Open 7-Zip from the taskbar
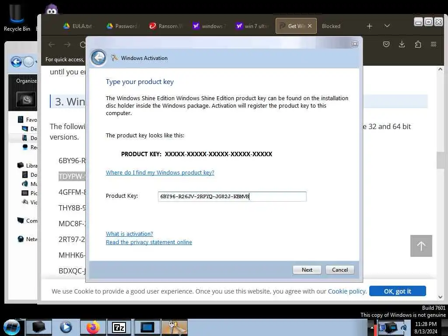Screen dimensions: 448x336 click(x=119, y=327)
